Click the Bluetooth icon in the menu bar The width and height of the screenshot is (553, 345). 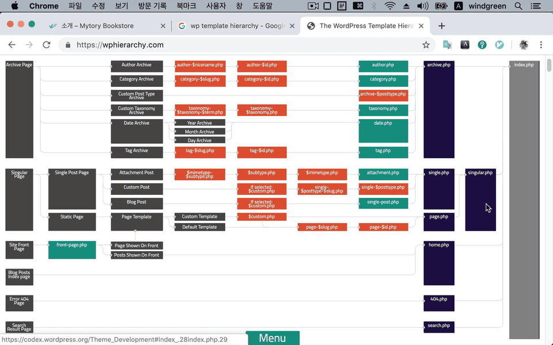tap(374, 6)
